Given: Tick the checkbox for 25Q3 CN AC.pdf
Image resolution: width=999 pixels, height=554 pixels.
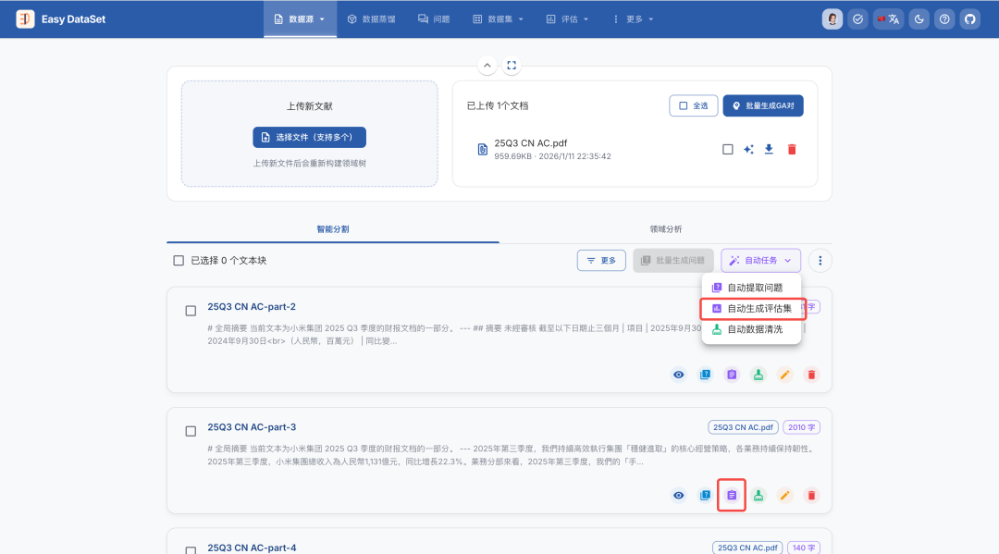Looking at the screenshot, I should (728, 149).
